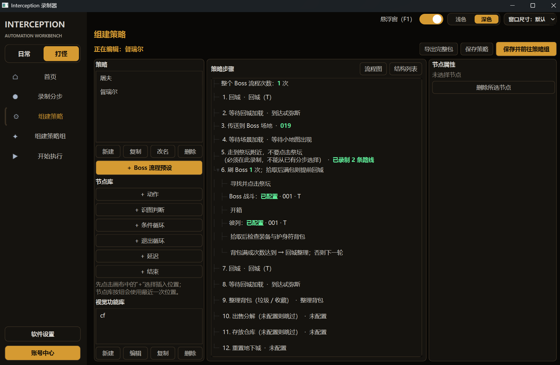Open the 流程图 view
This screenshot has height=365, width=560.
click(373, 69)
